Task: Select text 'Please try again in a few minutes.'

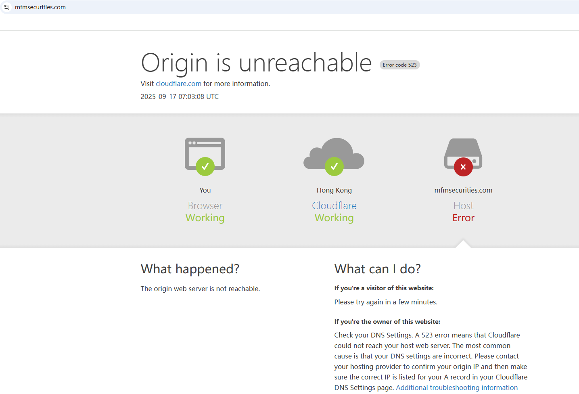Action: click(386, 302)
